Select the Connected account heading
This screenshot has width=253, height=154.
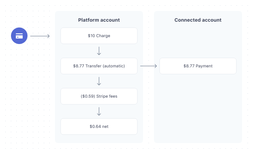(x=198, y=20)
